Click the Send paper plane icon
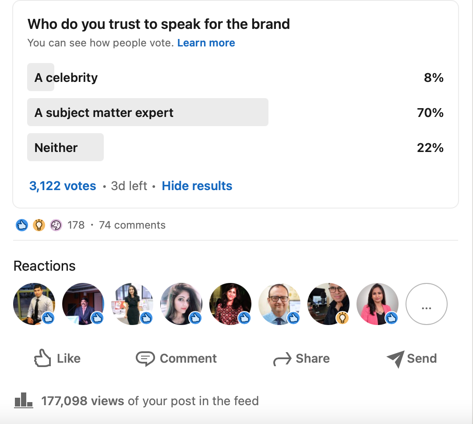473x424 pixels. 395,359
